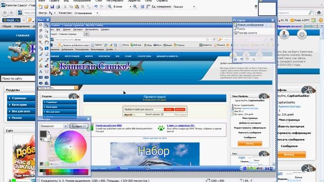Viewport: 324px width, 182px height.
Task: Click the 'Больше >>' palette button
Action: coord(79,126)
